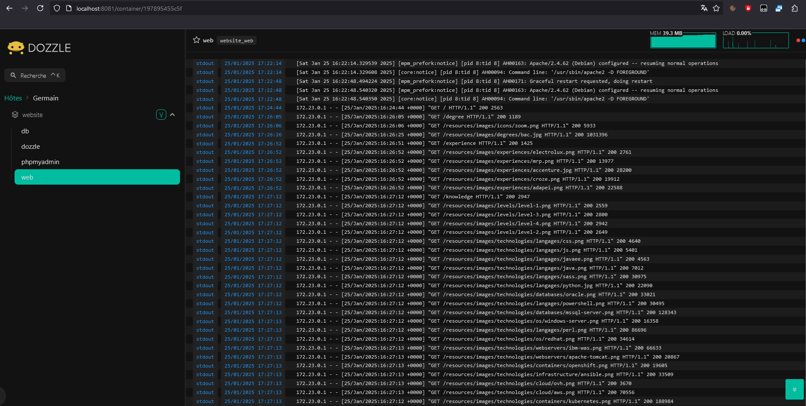This screenshot has height=406, width=806.
Task: Select the web container
Action: (97, 177)
